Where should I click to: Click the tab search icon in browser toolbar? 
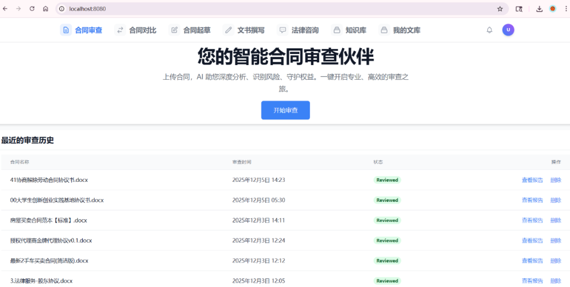point(519,9)
